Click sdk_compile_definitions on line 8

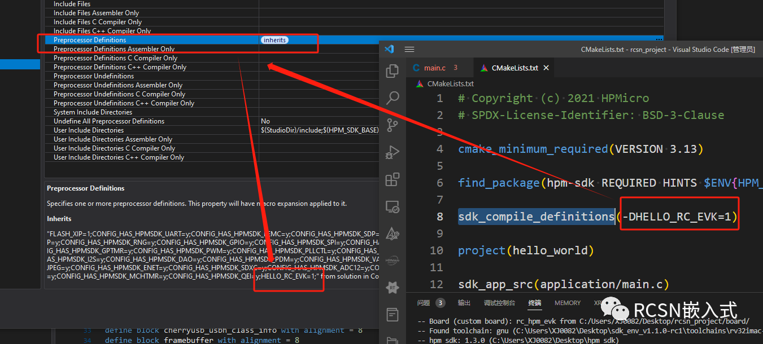click(x=537, y=217)
